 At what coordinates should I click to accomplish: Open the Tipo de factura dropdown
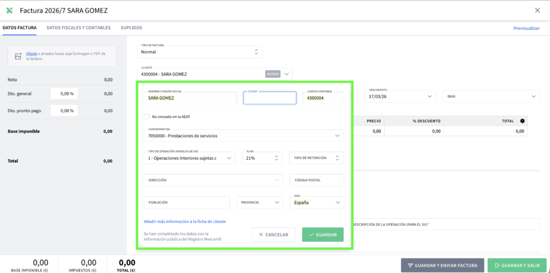pyautogui.click(x=200, y=52)
